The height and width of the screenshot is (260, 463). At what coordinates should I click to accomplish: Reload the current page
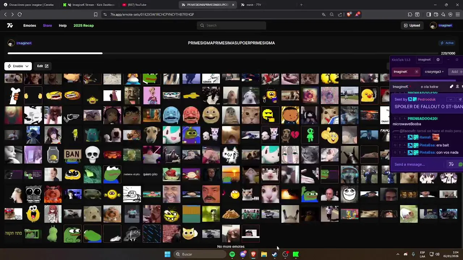[x=20, y=14]
